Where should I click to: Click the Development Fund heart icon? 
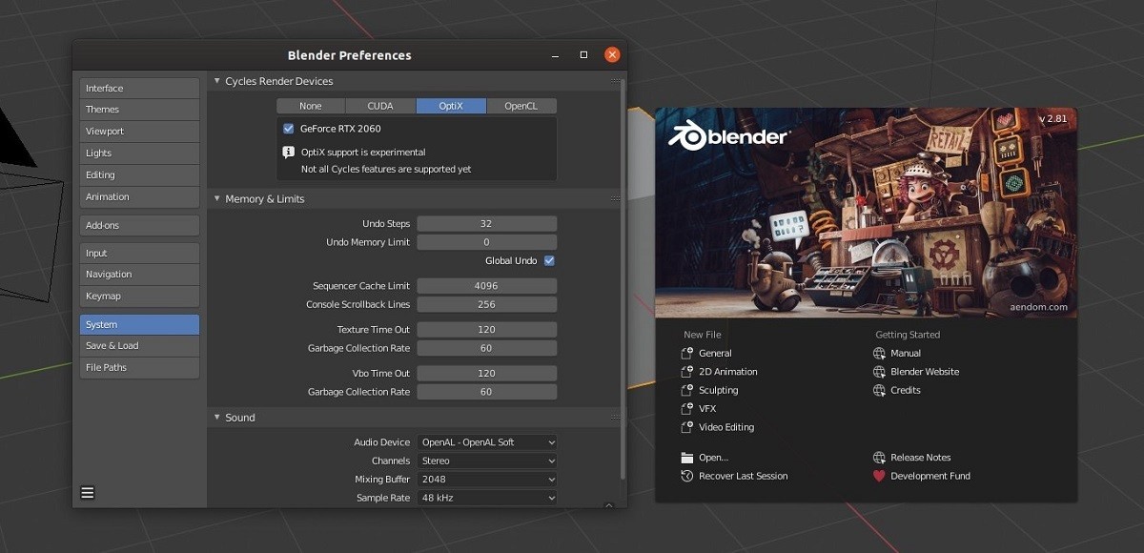click(x=879, y=476)
